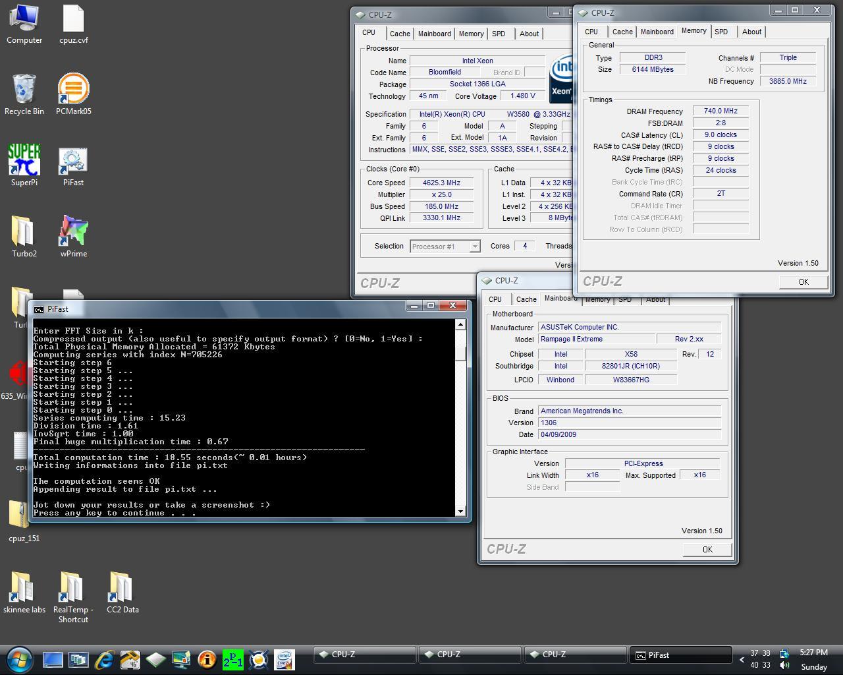843x675 pixels.
Task: Select Mainboard tab in CPU-Z Memory window
Action: pos(657,32)
